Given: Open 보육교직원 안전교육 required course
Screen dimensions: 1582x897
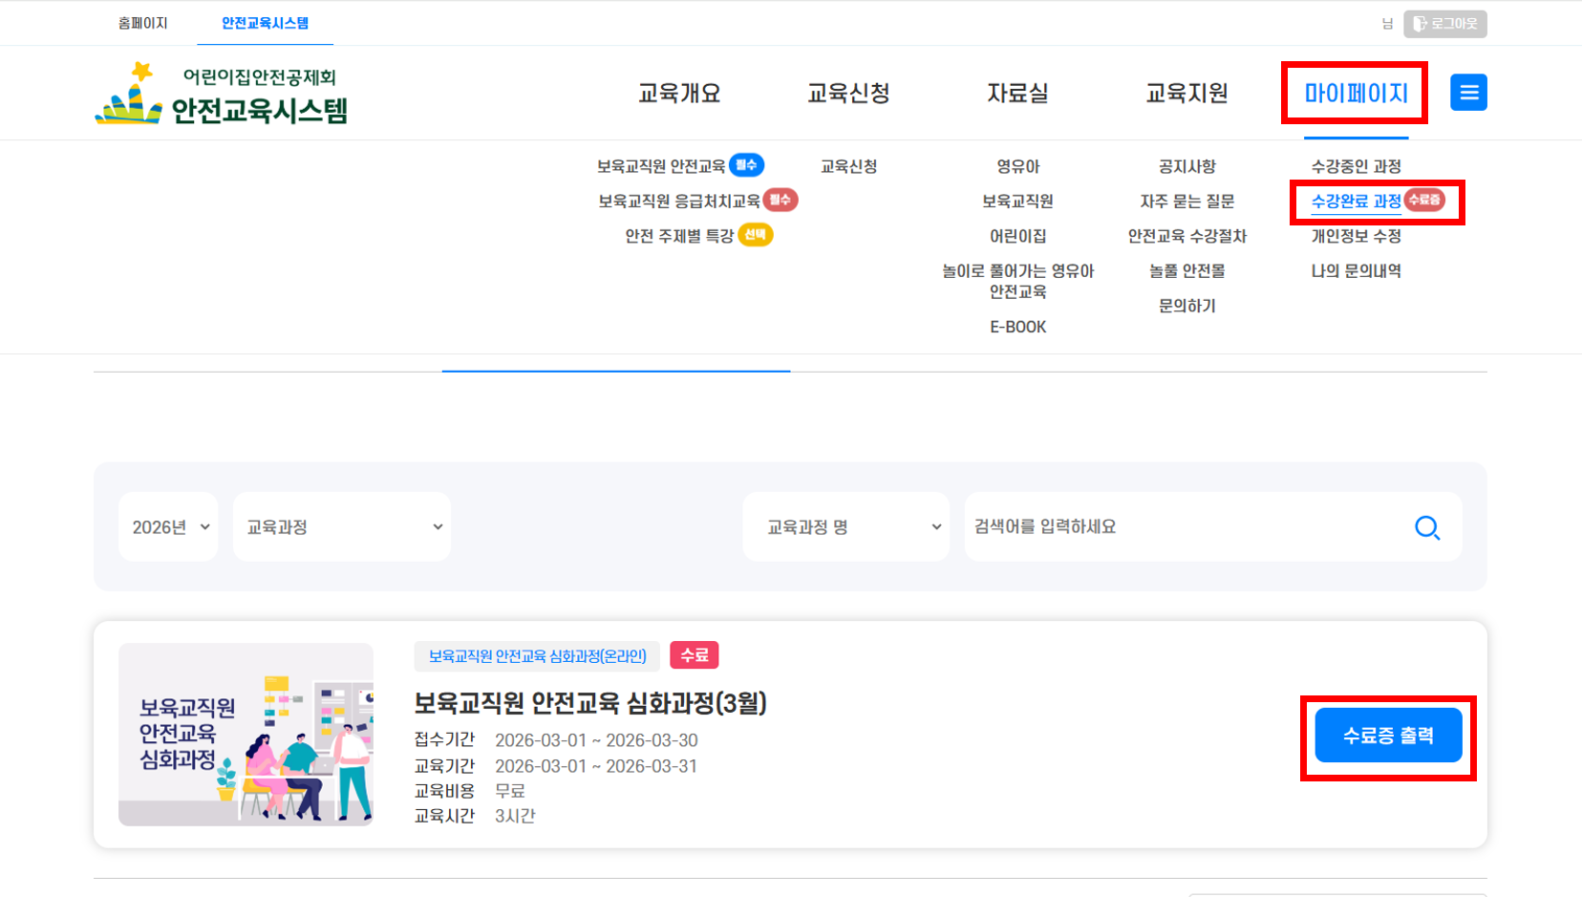Looking at the screenshot, I should [x=661, y=166].
